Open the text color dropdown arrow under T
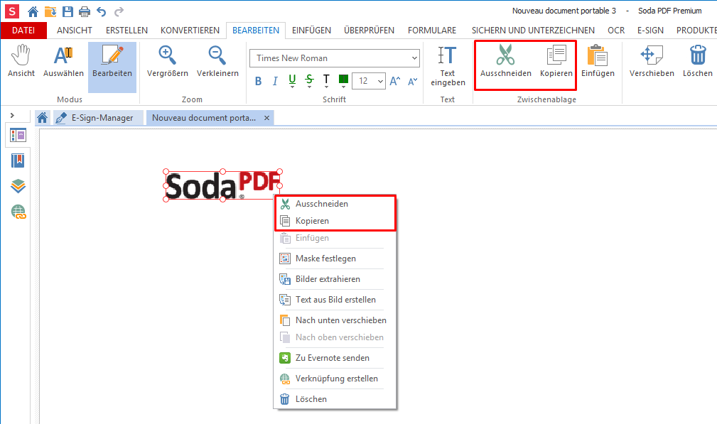 pyautogui.click(x=326, y=87)
